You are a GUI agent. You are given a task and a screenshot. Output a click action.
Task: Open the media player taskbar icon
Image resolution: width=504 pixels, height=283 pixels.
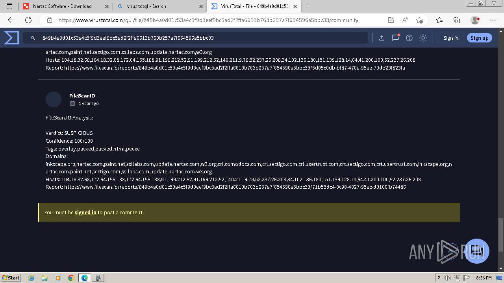click(x=58, y=278)
